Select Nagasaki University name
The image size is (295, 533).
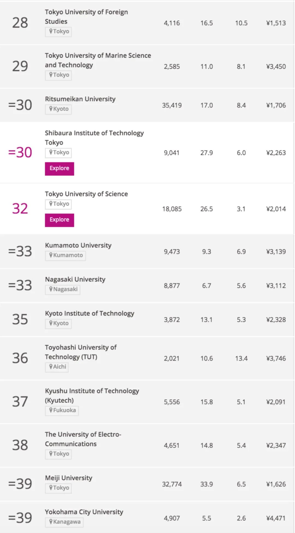75,279
